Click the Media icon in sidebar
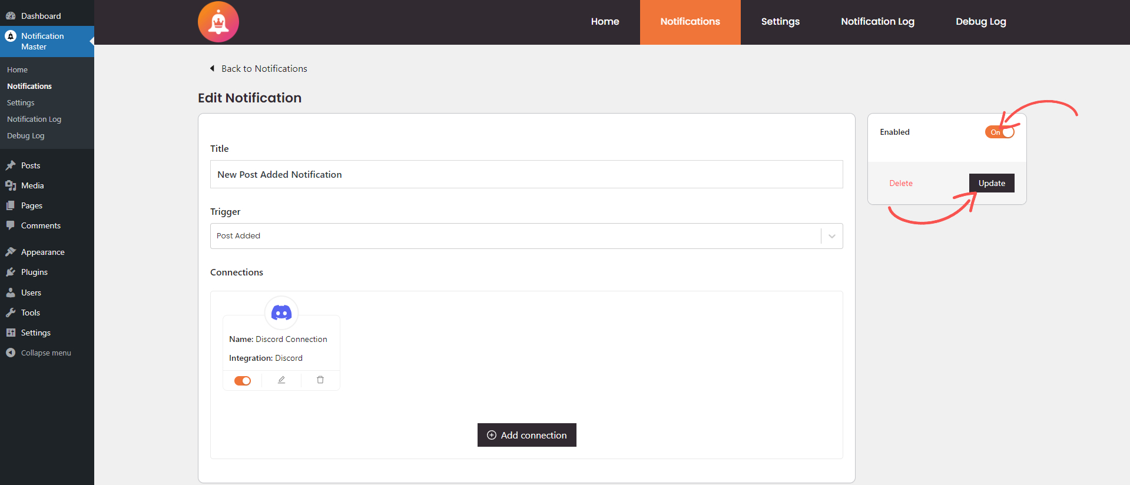This screenshot has width=1130, height=485. (x=11, y=185)
